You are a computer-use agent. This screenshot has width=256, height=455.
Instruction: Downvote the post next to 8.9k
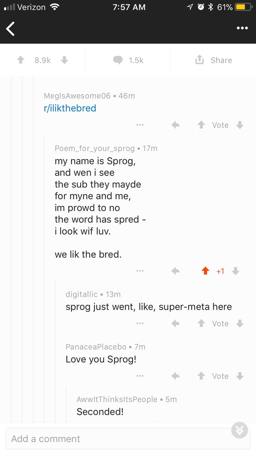[64, 60]
